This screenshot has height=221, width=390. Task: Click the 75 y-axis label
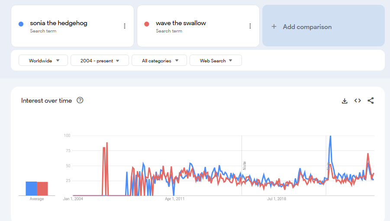[x=68, y=150]
